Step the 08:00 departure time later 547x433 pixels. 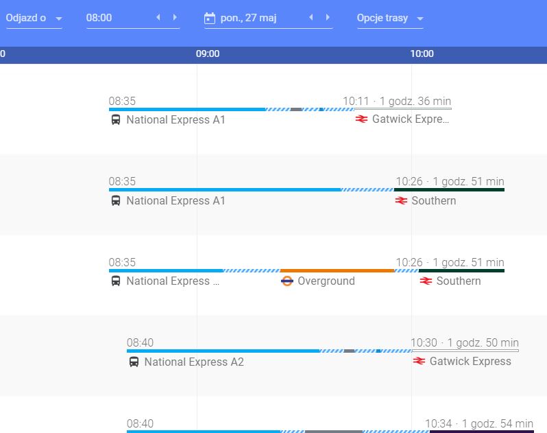(175, 17)
